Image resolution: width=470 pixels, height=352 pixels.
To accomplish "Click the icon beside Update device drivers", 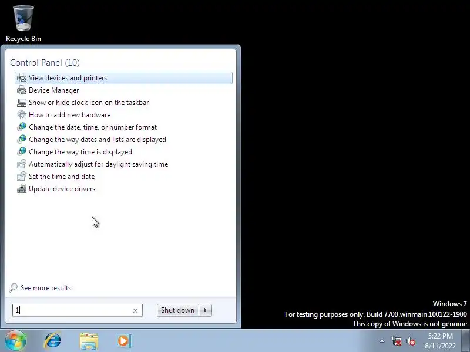I will (22, 189).
